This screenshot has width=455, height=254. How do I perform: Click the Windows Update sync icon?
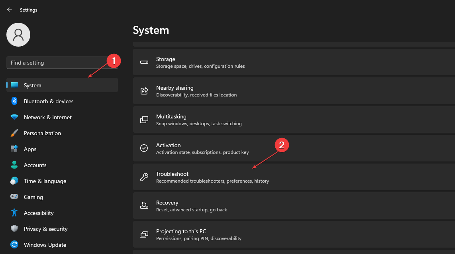point(14,245)
